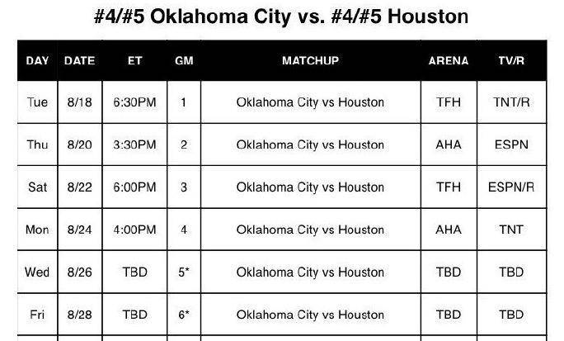Select the Tue day cell
564x341 pixels.
point(37,102)
